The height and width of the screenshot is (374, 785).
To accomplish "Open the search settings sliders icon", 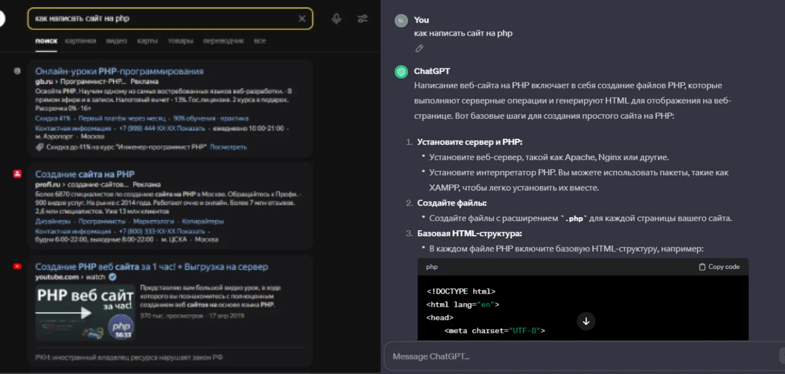I will [362, 19].
